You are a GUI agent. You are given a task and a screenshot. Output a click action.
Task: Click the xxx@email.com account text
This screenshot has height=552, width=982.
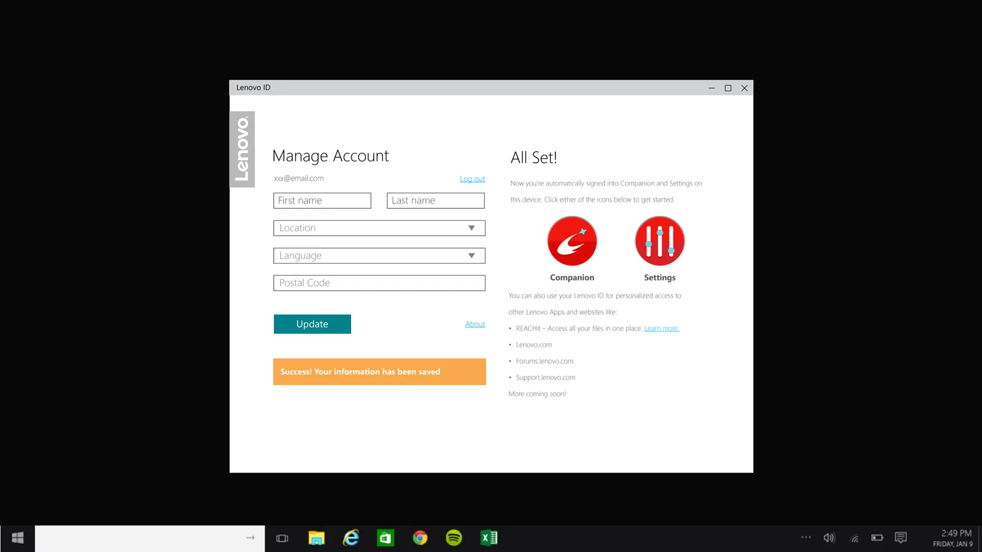pos(299,178)
